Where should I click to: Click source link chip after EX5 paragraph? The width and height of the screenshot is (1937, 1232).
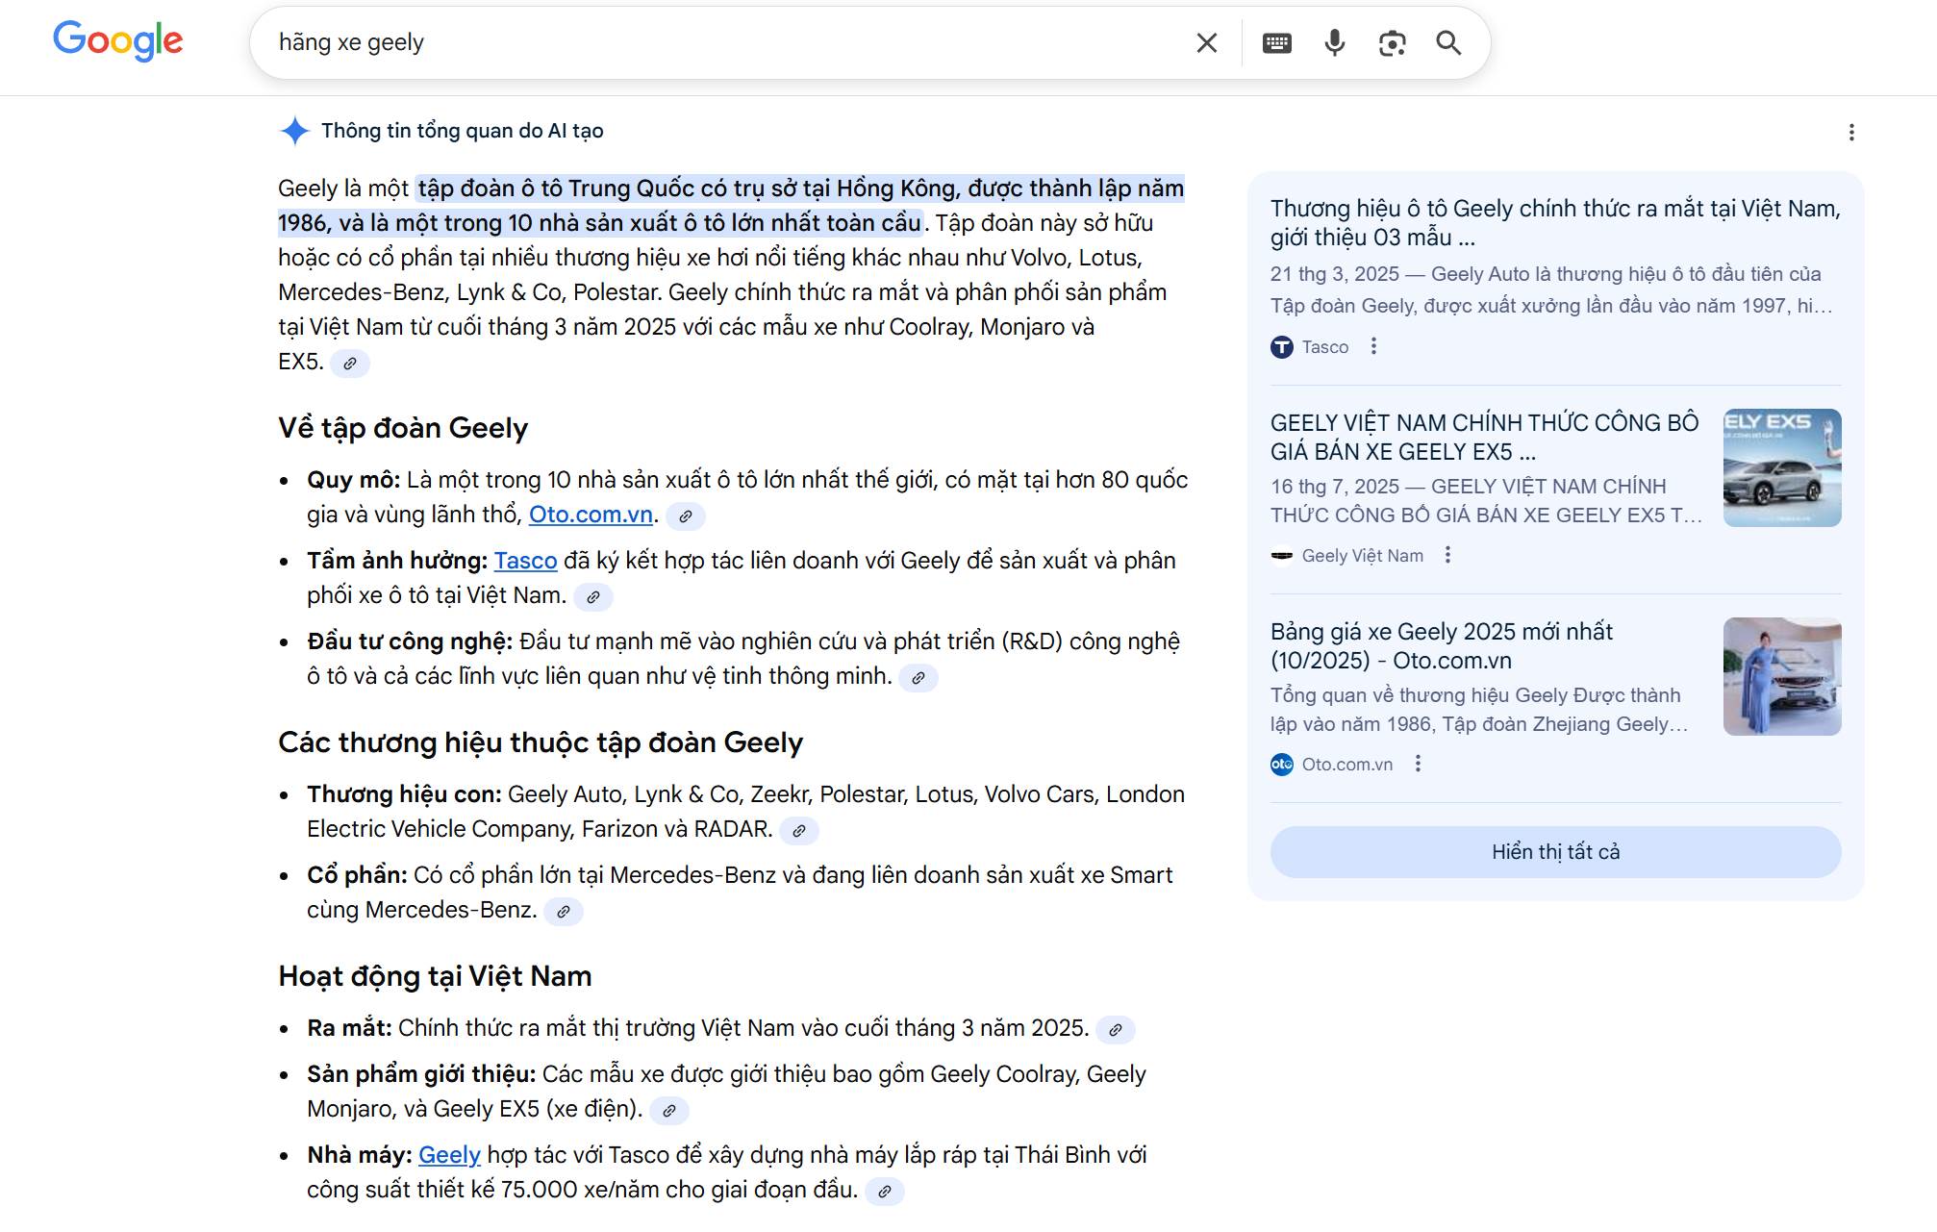pyautogui.click(x=350, y=364)
